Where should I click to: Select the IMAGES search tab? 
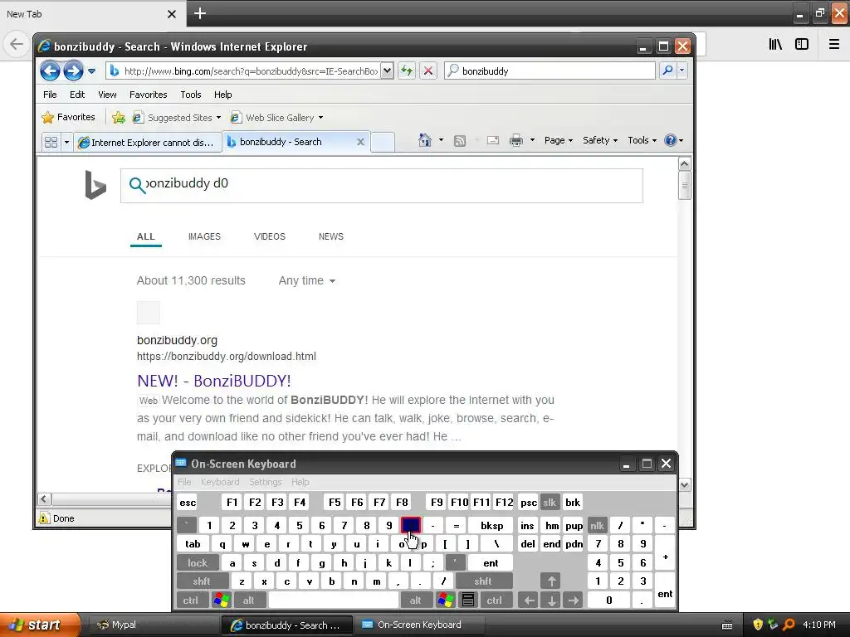(x=204, y=236)
